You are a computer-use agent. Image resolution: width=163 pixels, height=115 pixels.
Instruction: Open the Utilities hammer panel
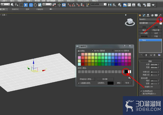point(160,15)
